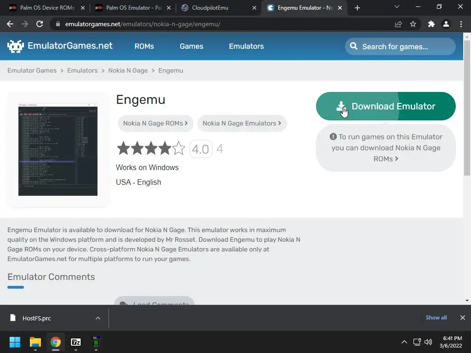Open the tab search dropdown arrow
The height and width of the screenshot is (353, 471).
click(397, 6)
